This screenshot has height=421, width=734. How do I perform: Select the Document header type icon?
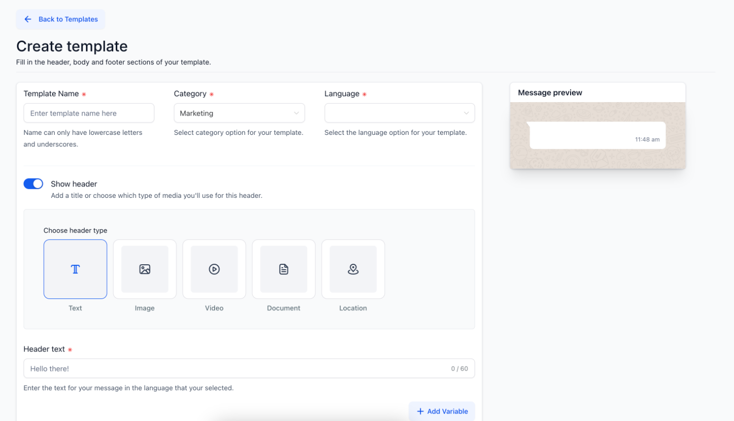tap(284, 269)
